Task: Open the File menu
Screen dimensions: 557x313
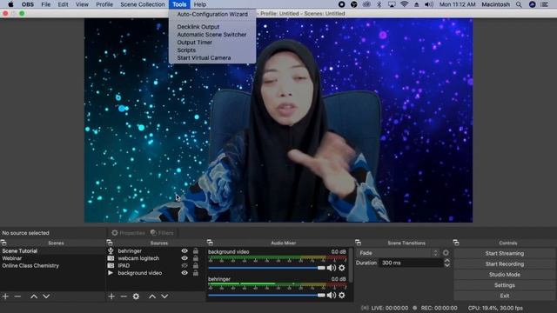Action: (46, 4)
